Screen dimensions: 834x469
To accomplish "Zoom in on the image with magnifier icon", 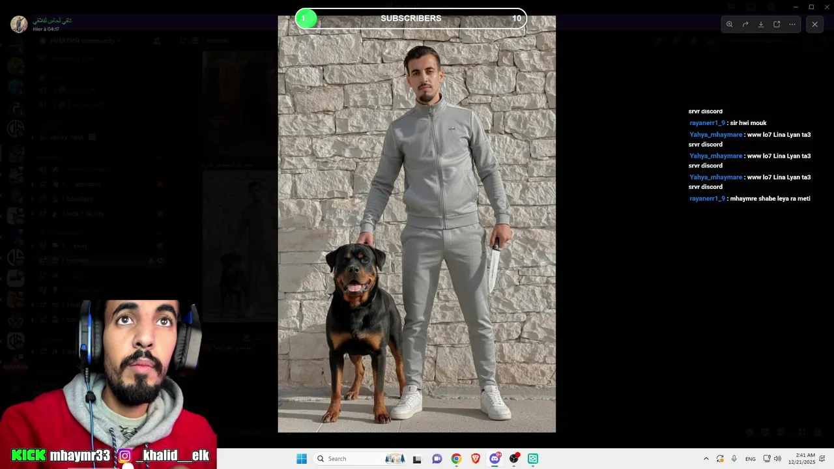I will coord(729,24).
